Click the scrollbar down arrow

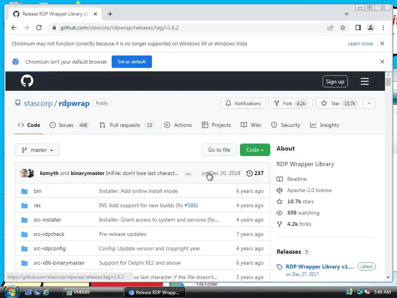388,277
